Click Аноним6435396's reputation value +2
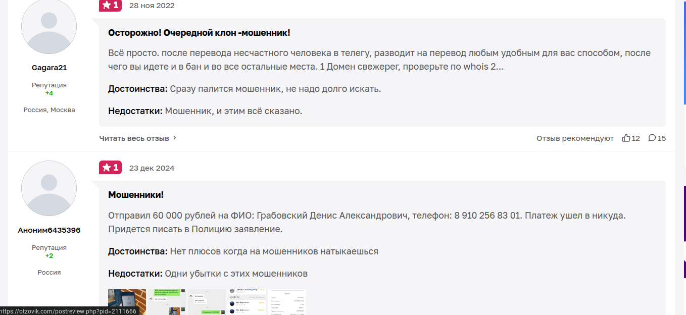The image size is (686, 315). point(49,255)
